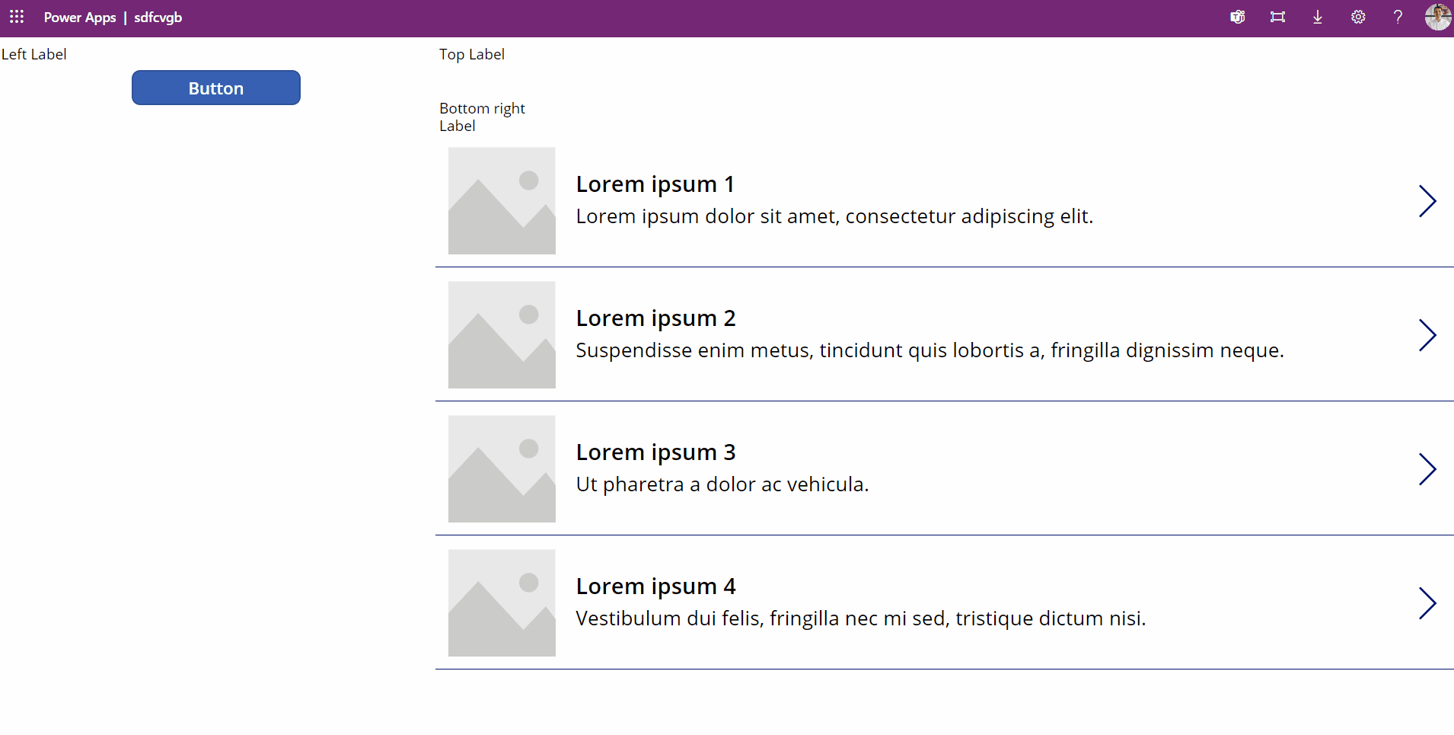Click the Microsoft Teams share icon
Viewport: 1454px width, 735px height.
click(1238, 17)
